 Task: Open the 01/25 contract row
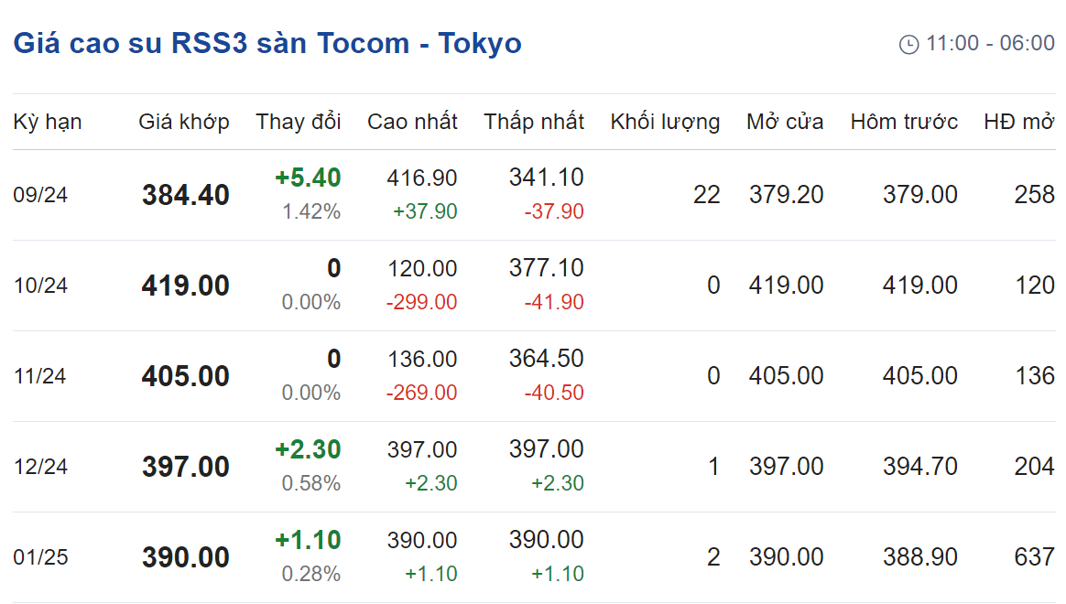(x=534, y=557)
